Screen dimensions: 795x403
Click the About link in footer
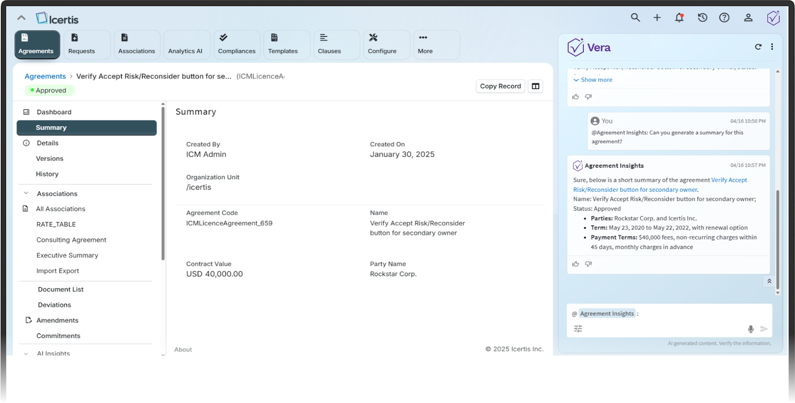coord(183,350)
